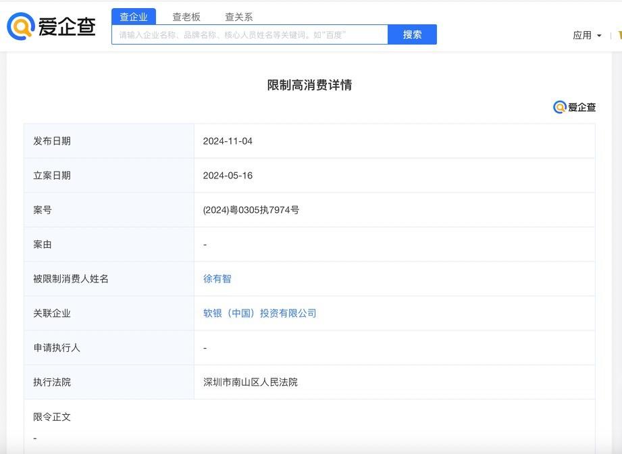The image size is (622, 454).
Task: Click the small 爱企查 watermark logo above the table
Action: [574, 107]
